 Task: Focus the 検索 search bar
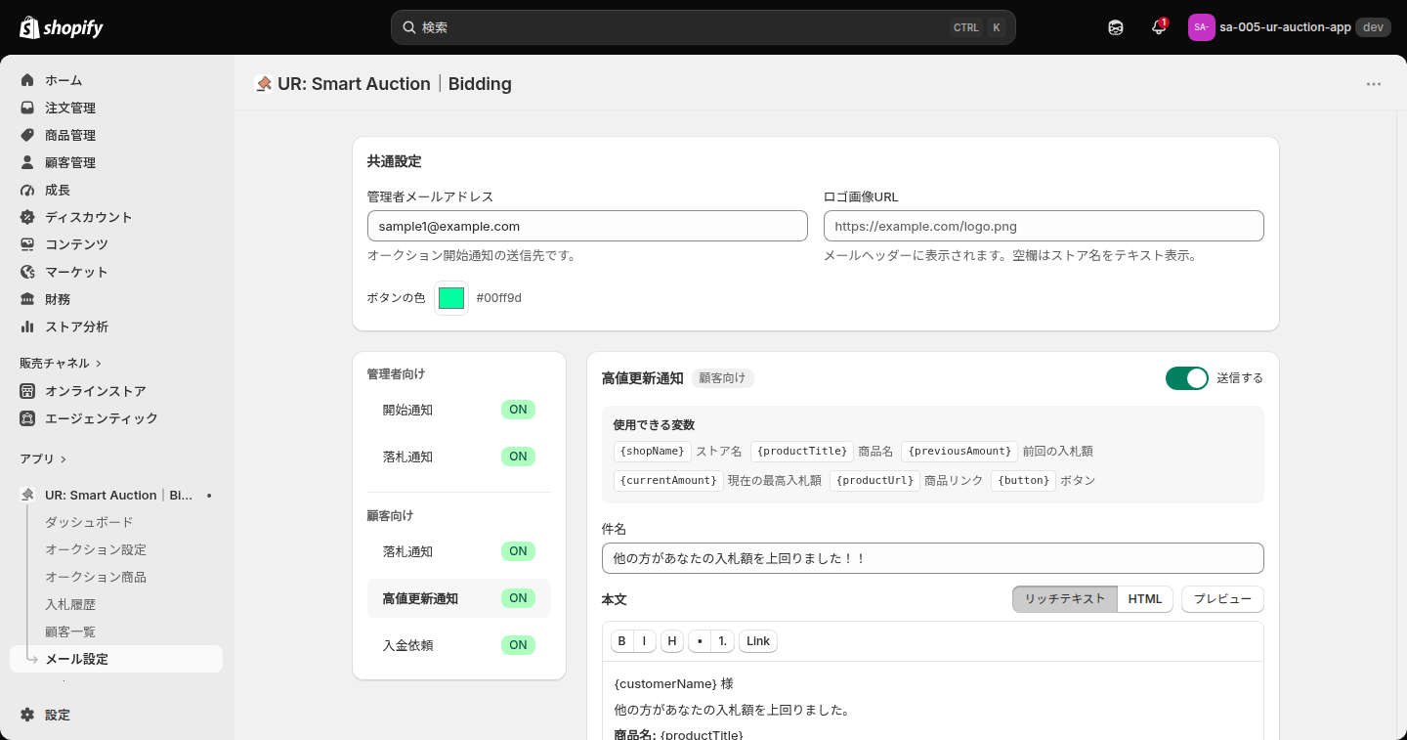703,27
